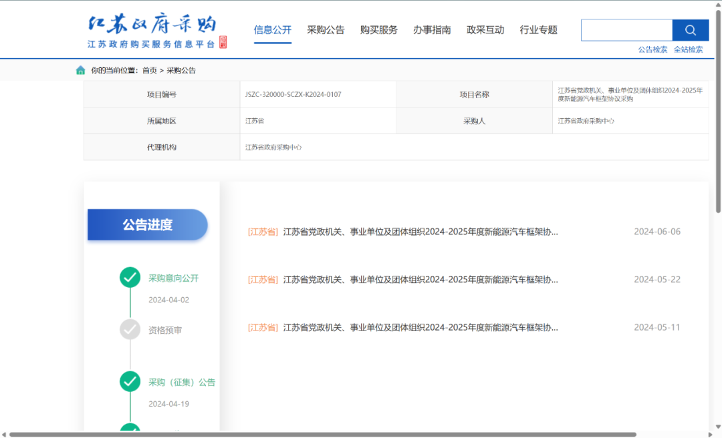
Task: Click the green checkmark beside 采购（征集）公告
Action: [x=130, y=381]
